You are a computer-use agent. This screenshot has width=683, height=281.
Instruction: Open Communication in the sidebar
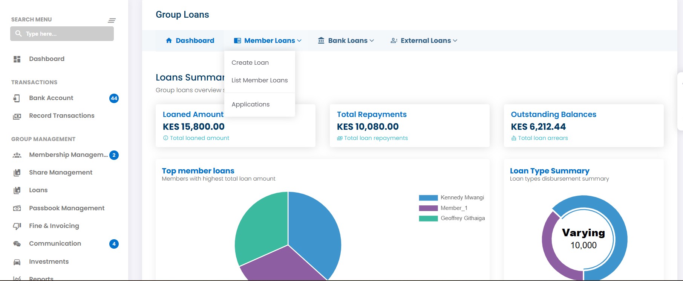(55, 244)
